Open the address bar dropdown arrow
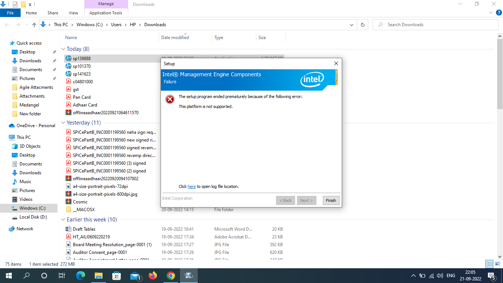The image size is (503, 283). pos(351,24)
